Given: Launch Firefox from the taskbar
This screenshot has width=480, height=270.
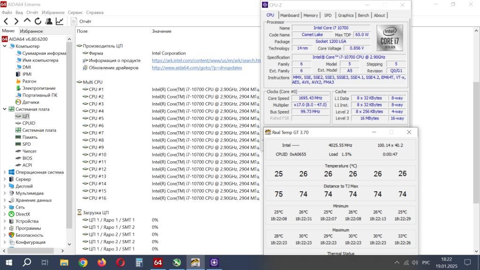Looking at the screenshot, I should pyautogui.click(x=102, y=262).
